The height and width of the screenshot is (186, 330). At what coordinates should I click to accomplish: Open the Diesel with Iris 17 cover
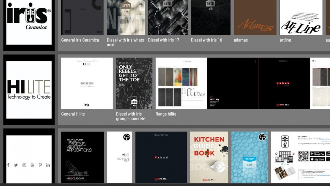click(168, 18)
